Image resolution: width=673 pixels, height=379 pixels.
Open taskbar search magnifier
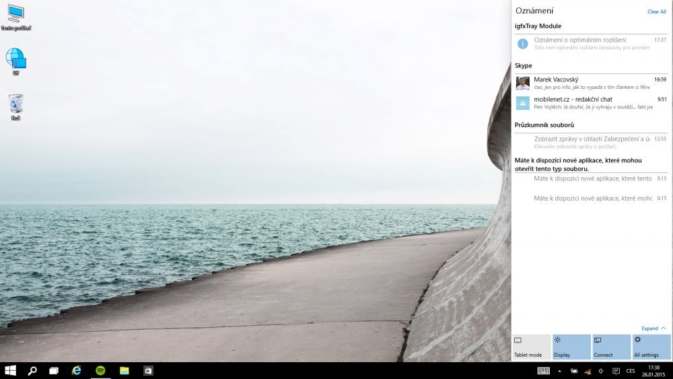[32, 370]
